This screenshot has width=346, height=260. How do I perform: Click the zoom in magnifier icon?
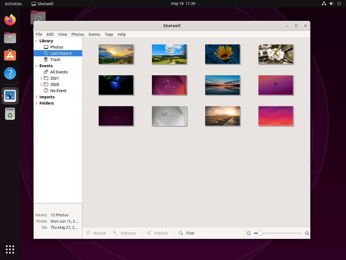coord(307,233)
